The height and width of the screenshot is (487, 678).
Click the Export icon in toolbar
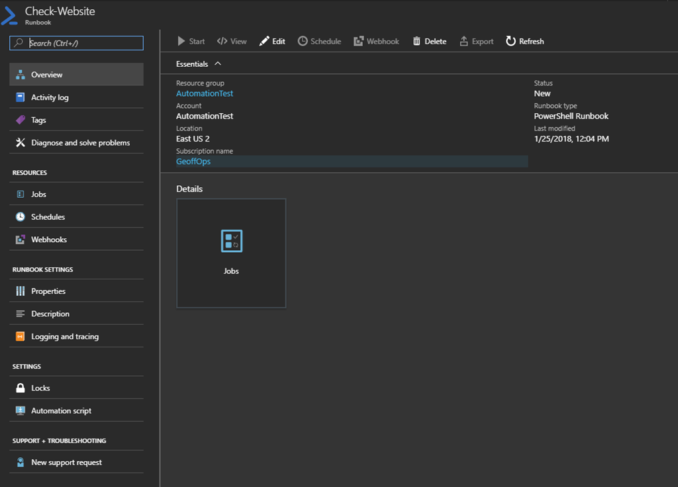pos(463,41)
